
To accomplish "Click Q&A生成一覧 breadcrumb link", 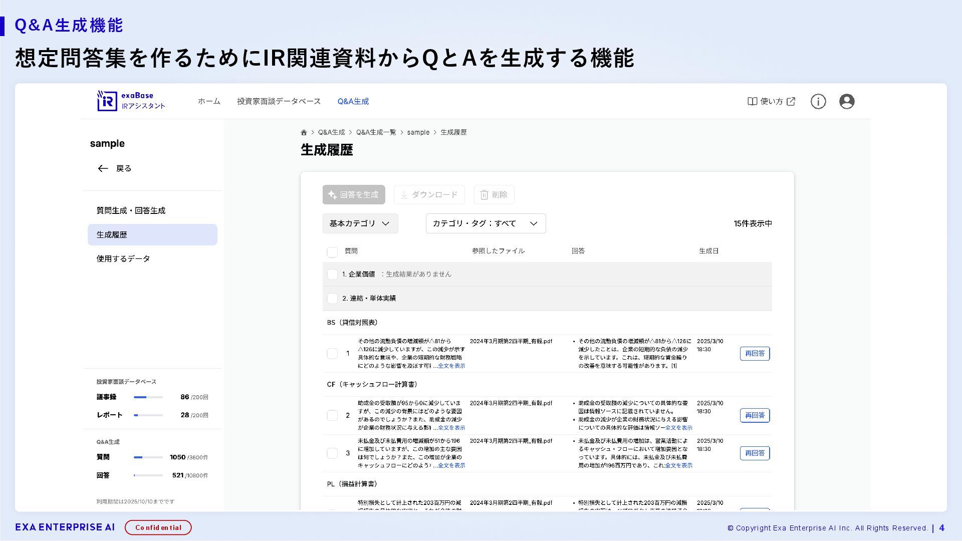I will pyautogui.click(x=376, y=132).
